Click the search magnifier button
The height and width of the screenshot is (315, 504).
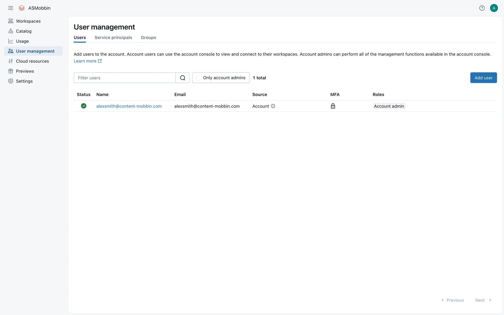click(x=182, y=78)
